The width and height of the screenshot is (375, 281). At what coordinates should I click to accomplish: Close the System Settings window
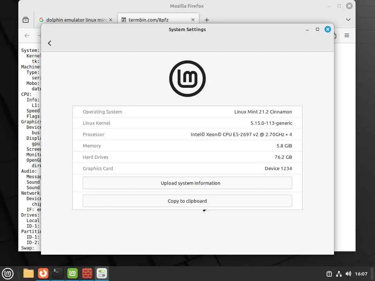click(328, 29)
